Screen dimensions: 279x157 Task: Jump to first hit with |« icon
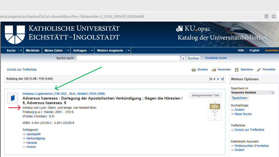(x=211, y=79)
